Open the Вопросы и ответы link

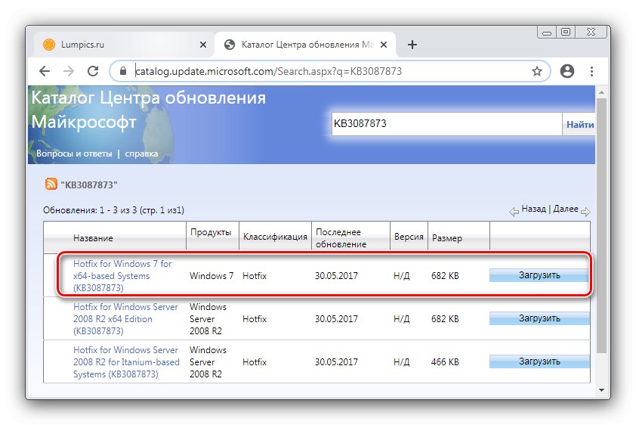(74, 154)
